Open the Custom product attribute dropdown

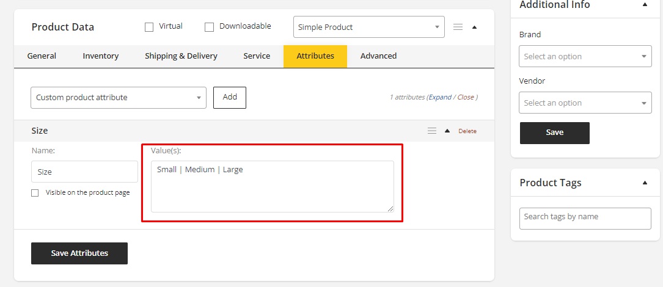coord(118,98)
